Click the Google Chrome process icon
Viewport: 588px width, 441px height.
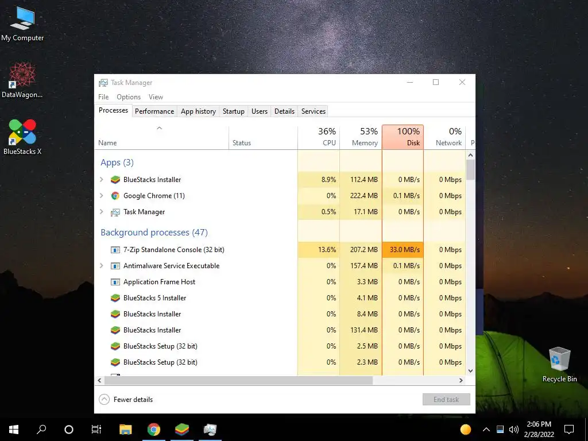point(115,196)
